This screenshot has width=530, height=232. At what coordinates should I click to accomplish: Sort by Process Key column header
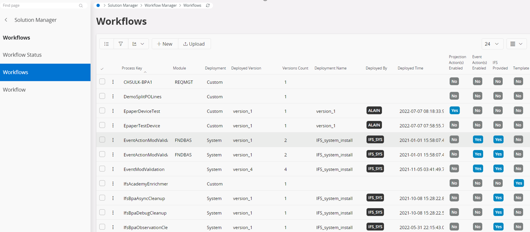point(132,68)
